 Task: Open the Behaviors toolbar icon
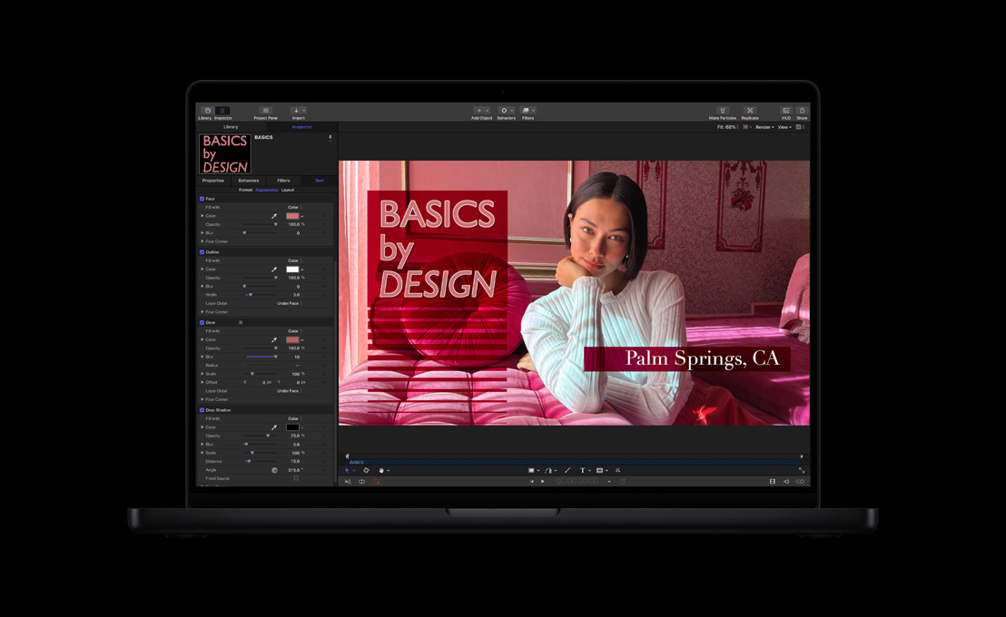504,111
